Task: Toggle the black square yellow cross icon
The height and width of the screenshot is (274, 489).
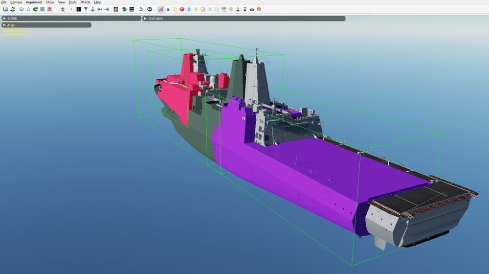Action: click(x=78, y=9)
